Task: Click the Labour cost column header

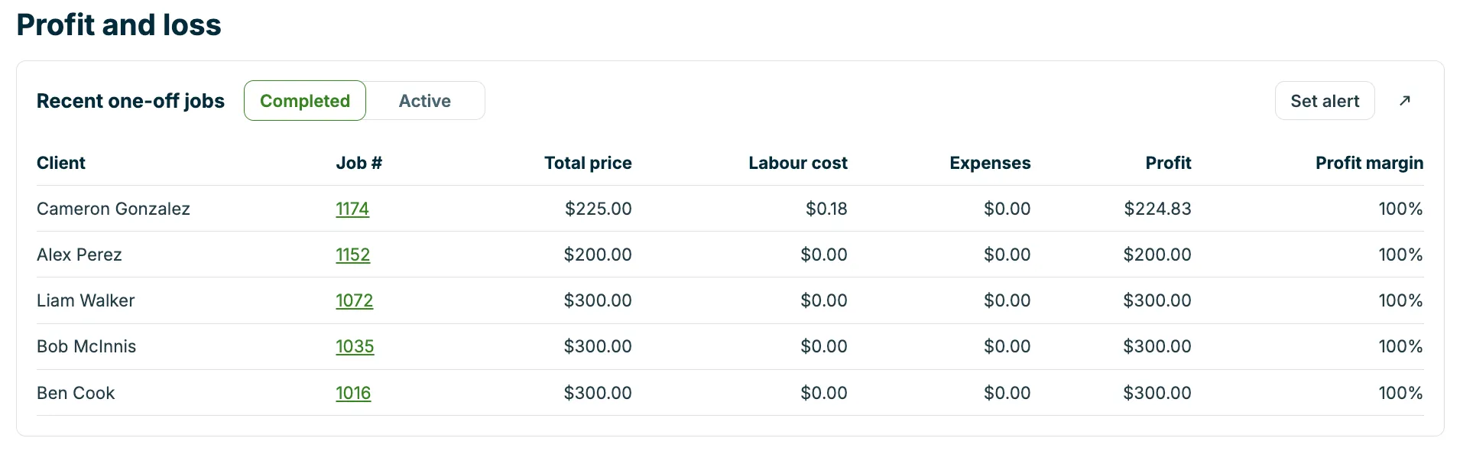Action: pos(798,163)
